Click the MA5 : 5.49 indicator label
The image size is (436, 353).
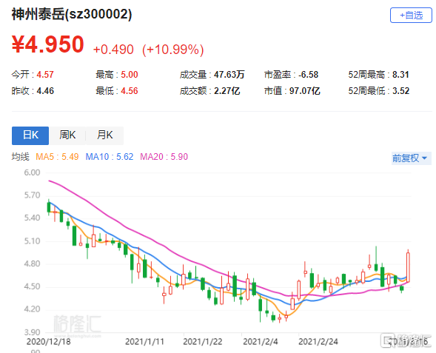tap(57, 157)
